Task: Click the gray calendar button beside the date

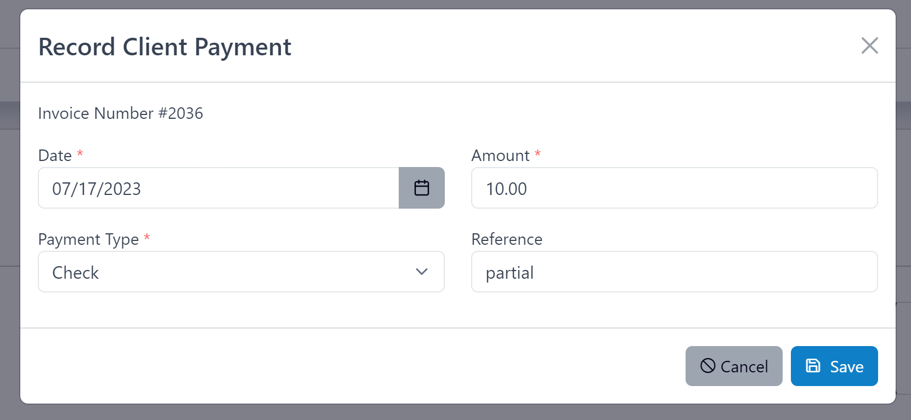Action: (422, 188)
